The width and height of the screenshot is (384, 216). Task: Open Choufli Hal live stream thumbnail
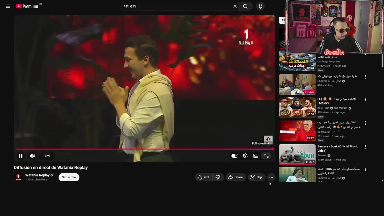click(297, 84)
